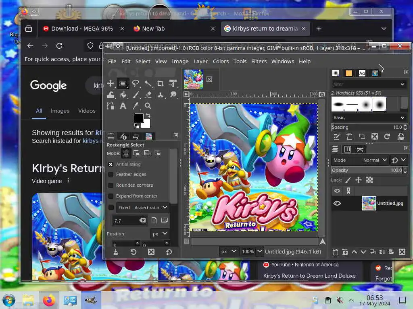Reset tool options to default values
This screenshot has width=413, height=309.
point(169,252)
